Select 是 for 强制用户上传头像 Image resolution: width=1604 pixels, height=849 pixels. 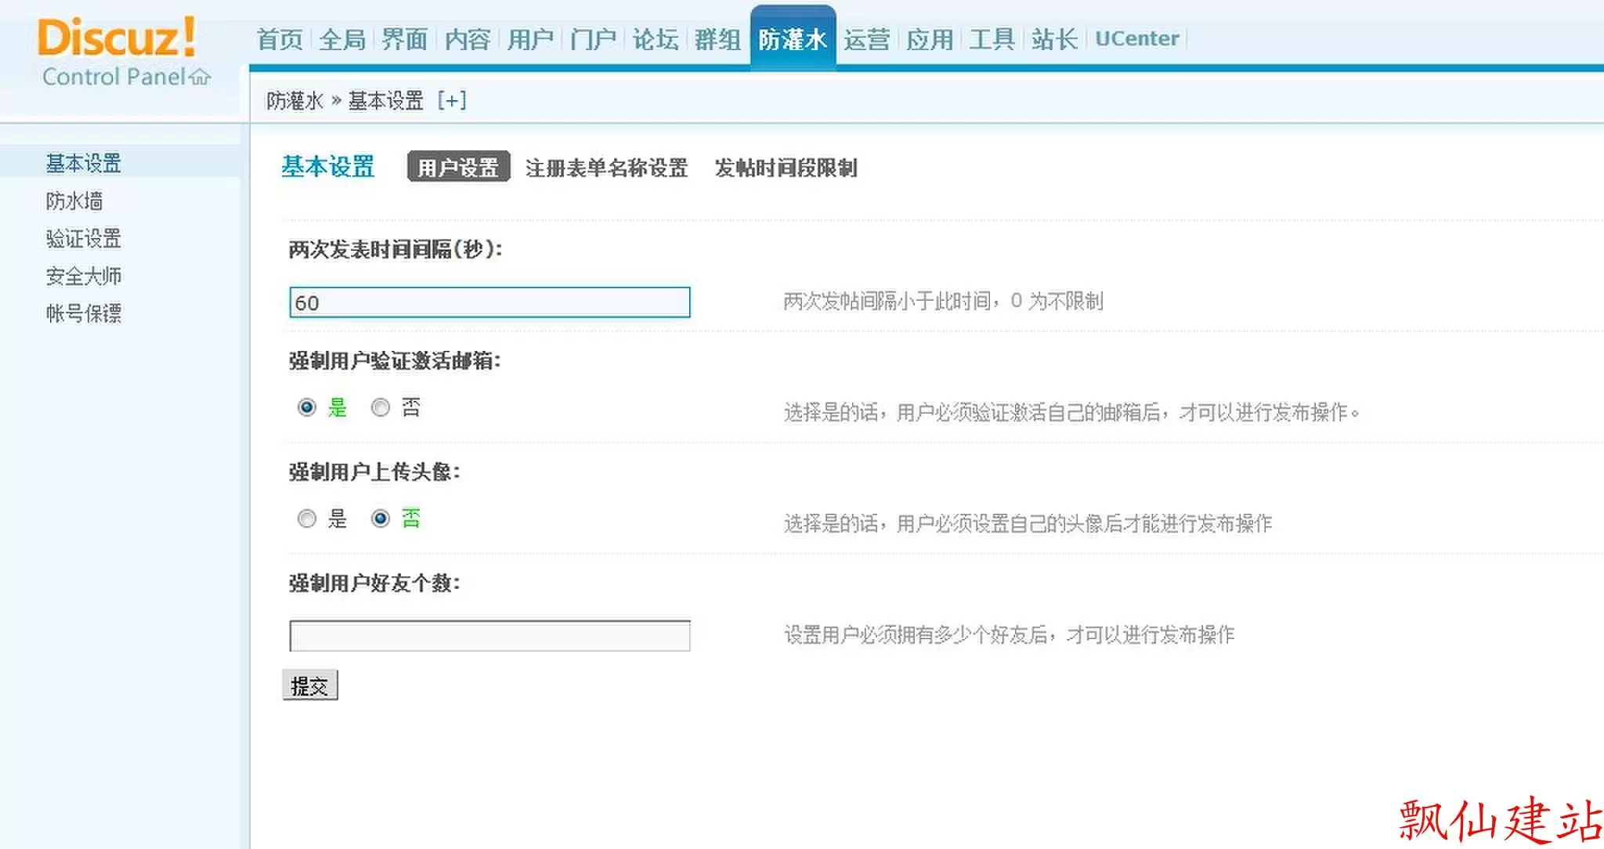coord(307,518)
